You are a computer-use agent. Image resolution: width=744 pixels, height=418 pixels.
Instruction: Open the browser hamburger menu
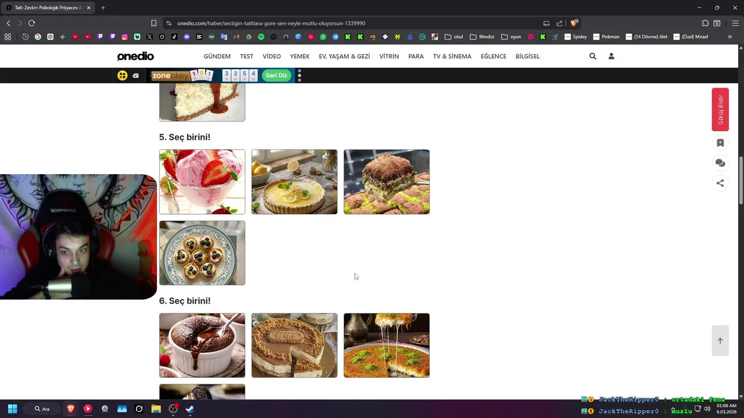pyautogui.click(x=735, y=23)
